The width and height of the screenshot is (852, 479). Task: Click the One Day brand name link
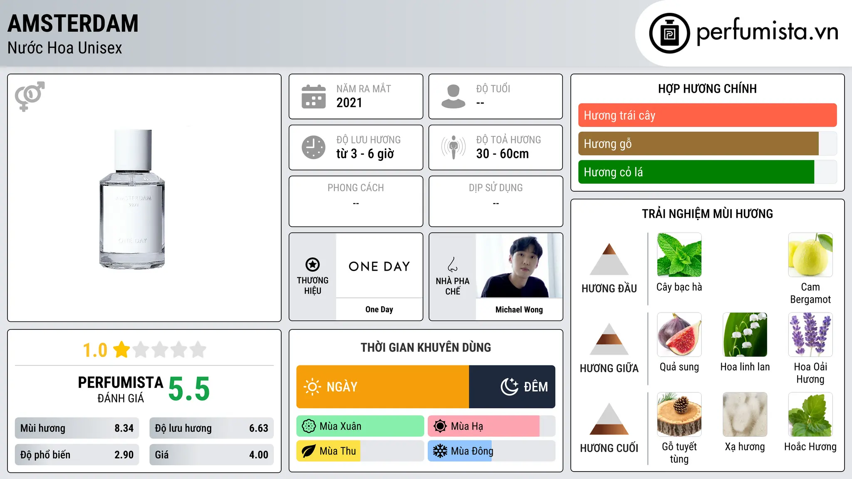(x=379, y=309)
